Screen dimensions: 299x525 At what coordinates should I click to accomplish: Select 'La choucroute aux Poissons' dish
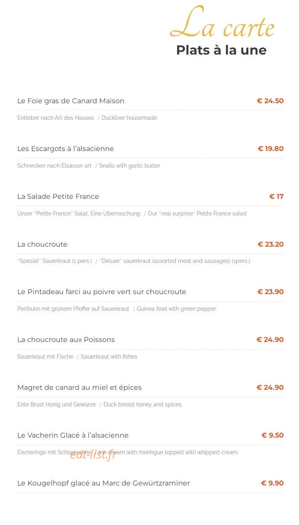tap(66, 340)
